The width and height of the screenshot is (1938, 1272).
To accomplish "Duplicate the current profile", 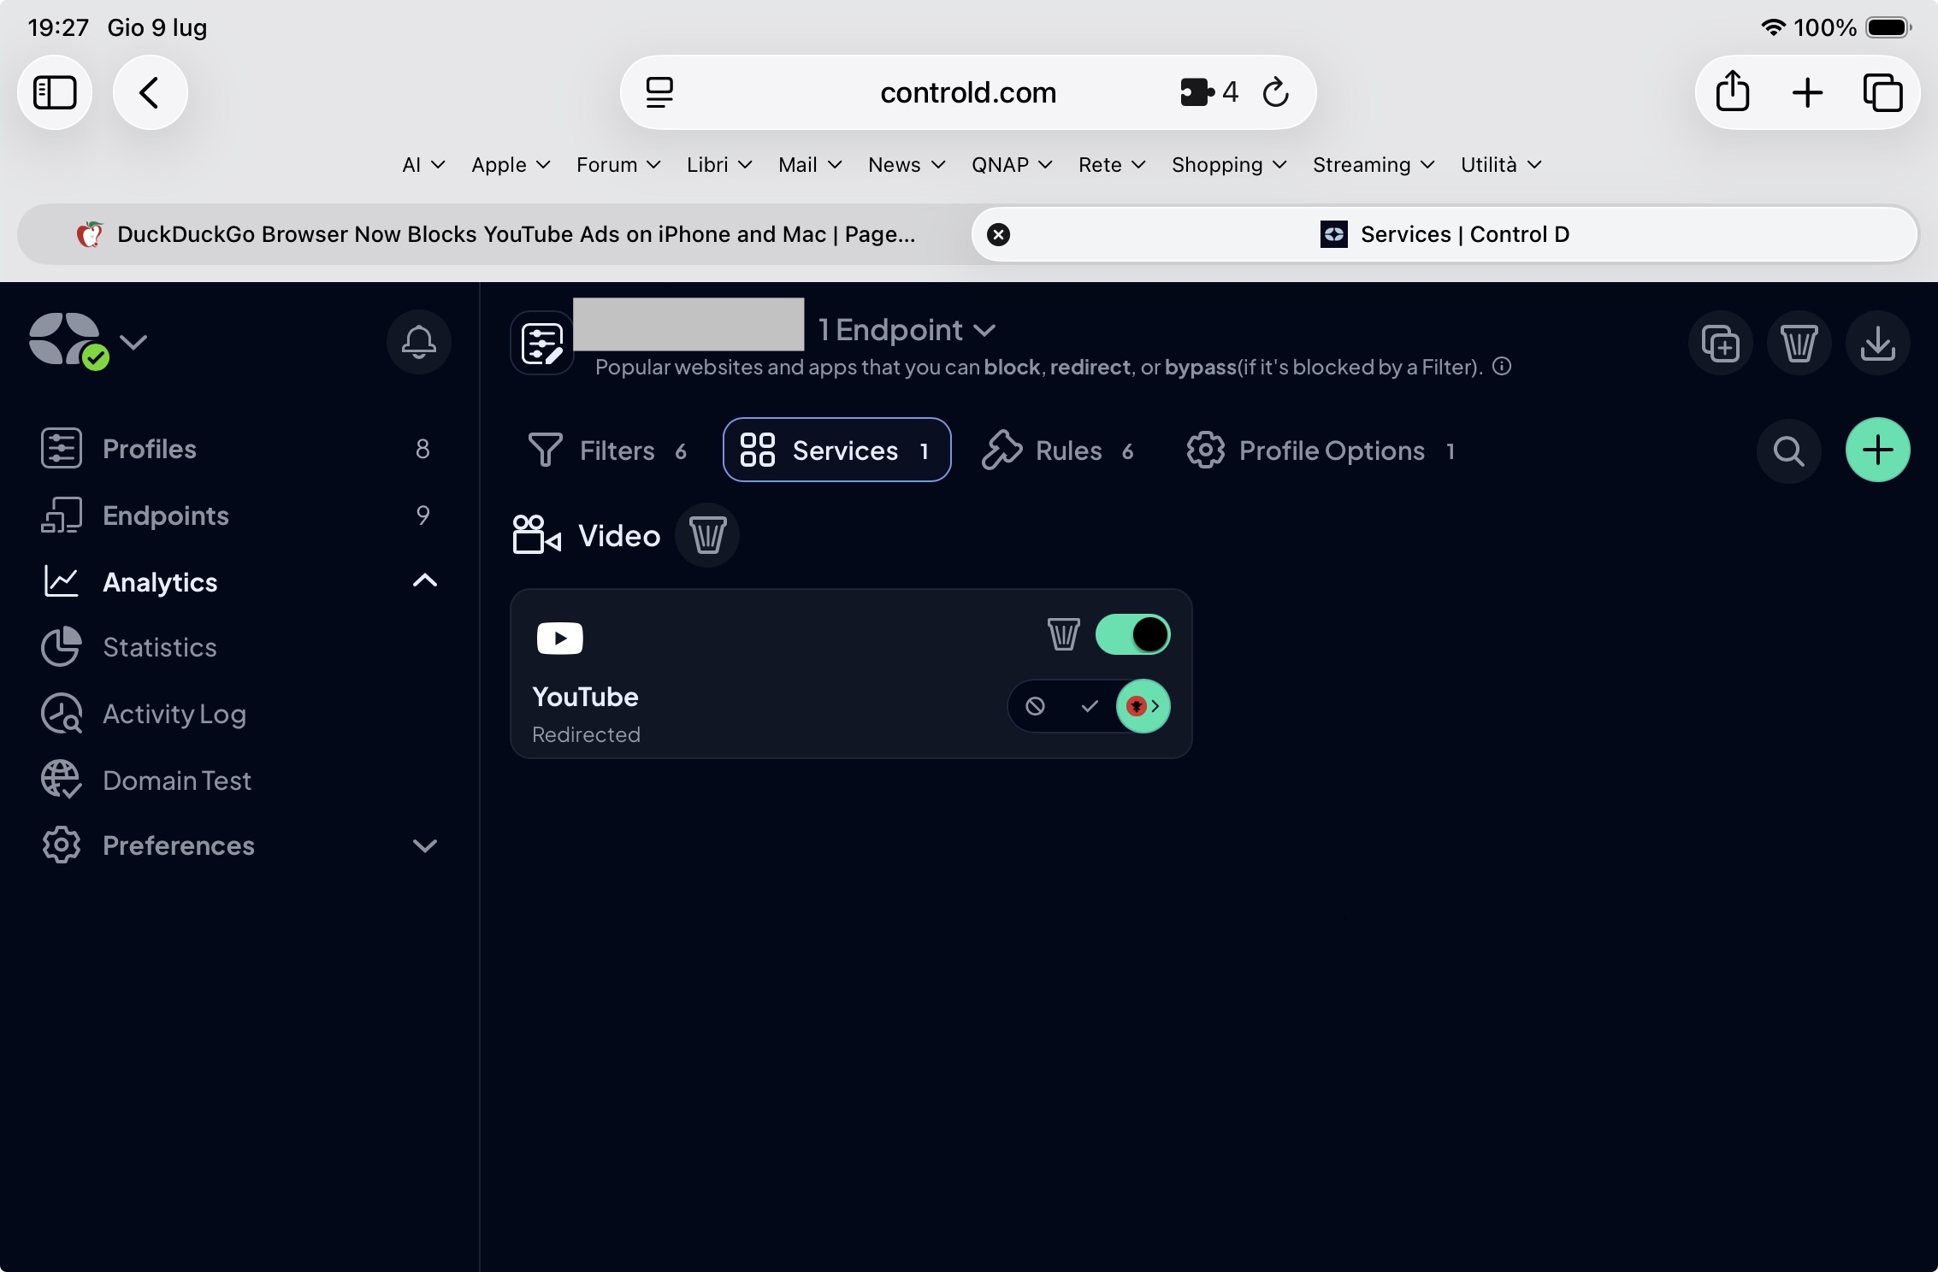I will 1720,343.
